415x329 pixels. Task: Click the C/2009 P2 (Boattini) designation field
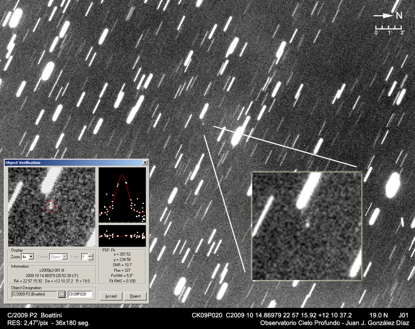(33, 294)
